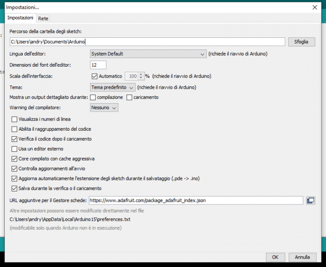Click the Sfoglia browse button
This screenshot has height=267, width=326.
coord(301,42)
